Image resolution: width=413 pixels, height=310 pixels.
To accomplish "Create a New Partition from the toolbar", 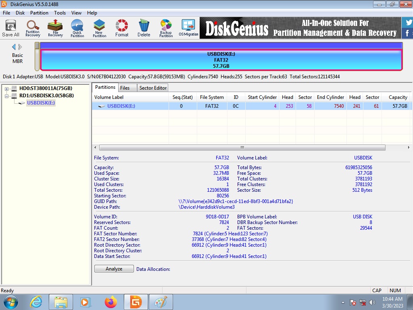I will point(99,28).
